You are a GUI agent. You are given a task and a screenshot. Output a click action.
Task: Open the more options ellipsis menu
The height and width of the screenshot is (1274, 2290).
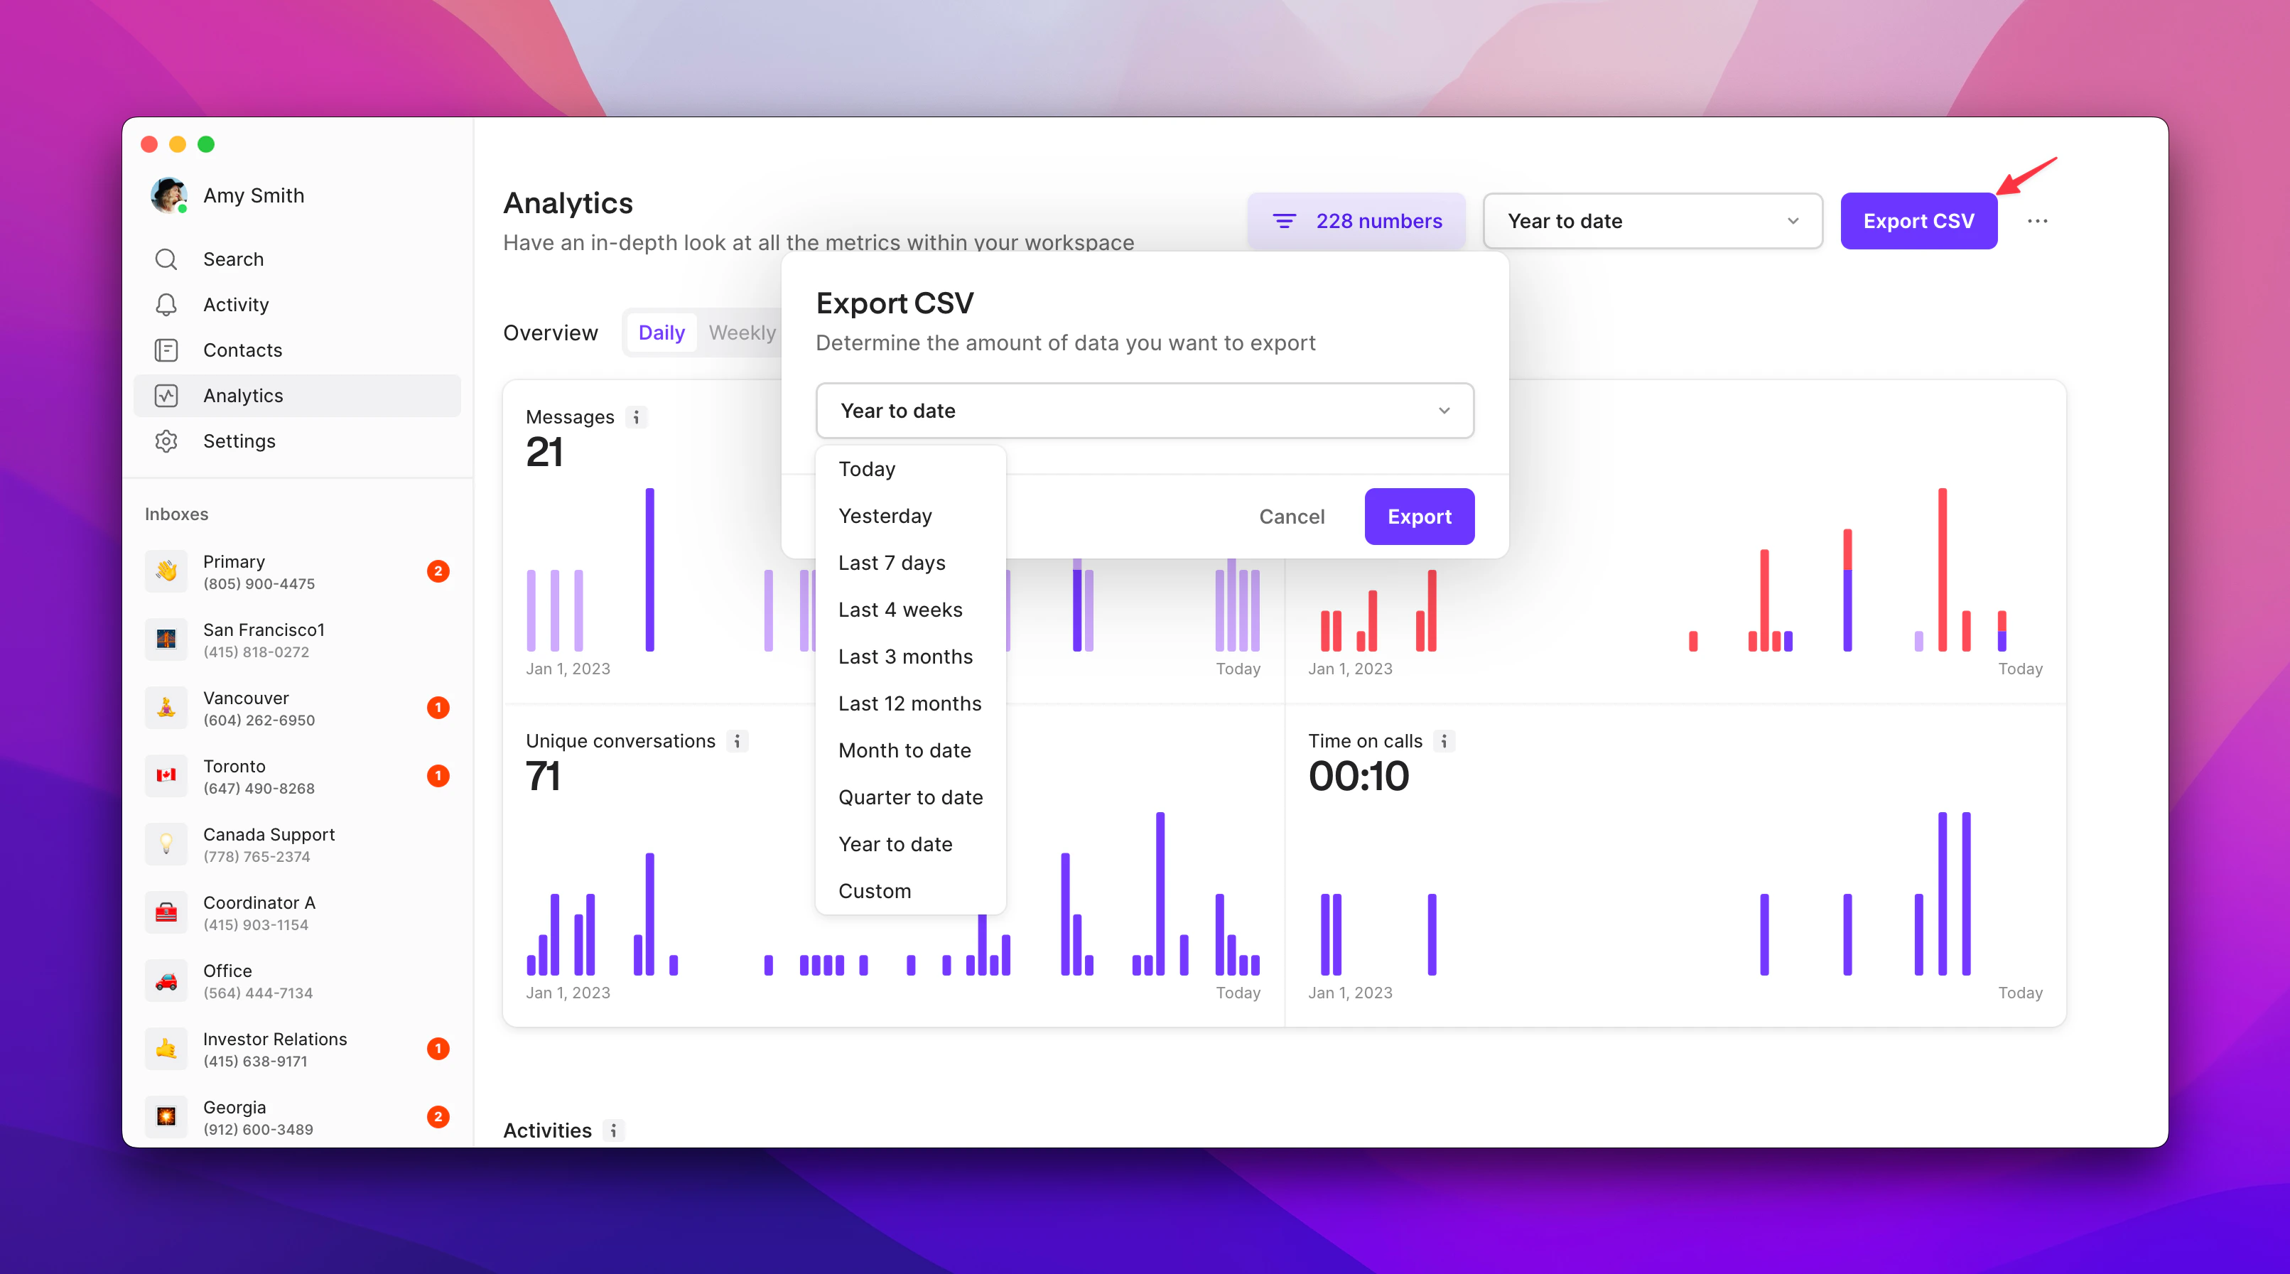pos(2038,220)
